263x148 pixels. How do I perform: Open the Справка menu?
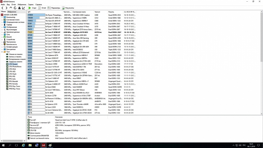[x=38, y=5]
